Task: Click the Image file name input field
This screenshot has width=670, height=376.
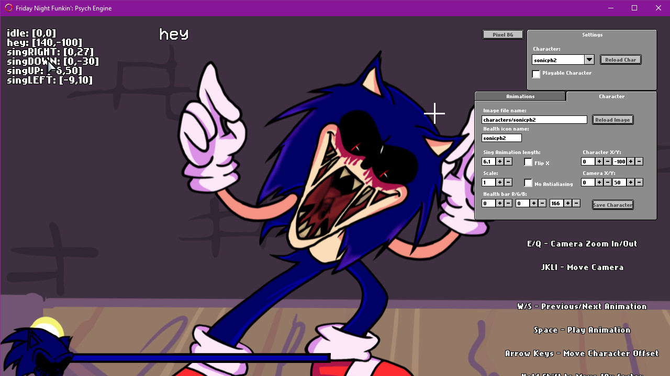Action: tap(534, 120)
